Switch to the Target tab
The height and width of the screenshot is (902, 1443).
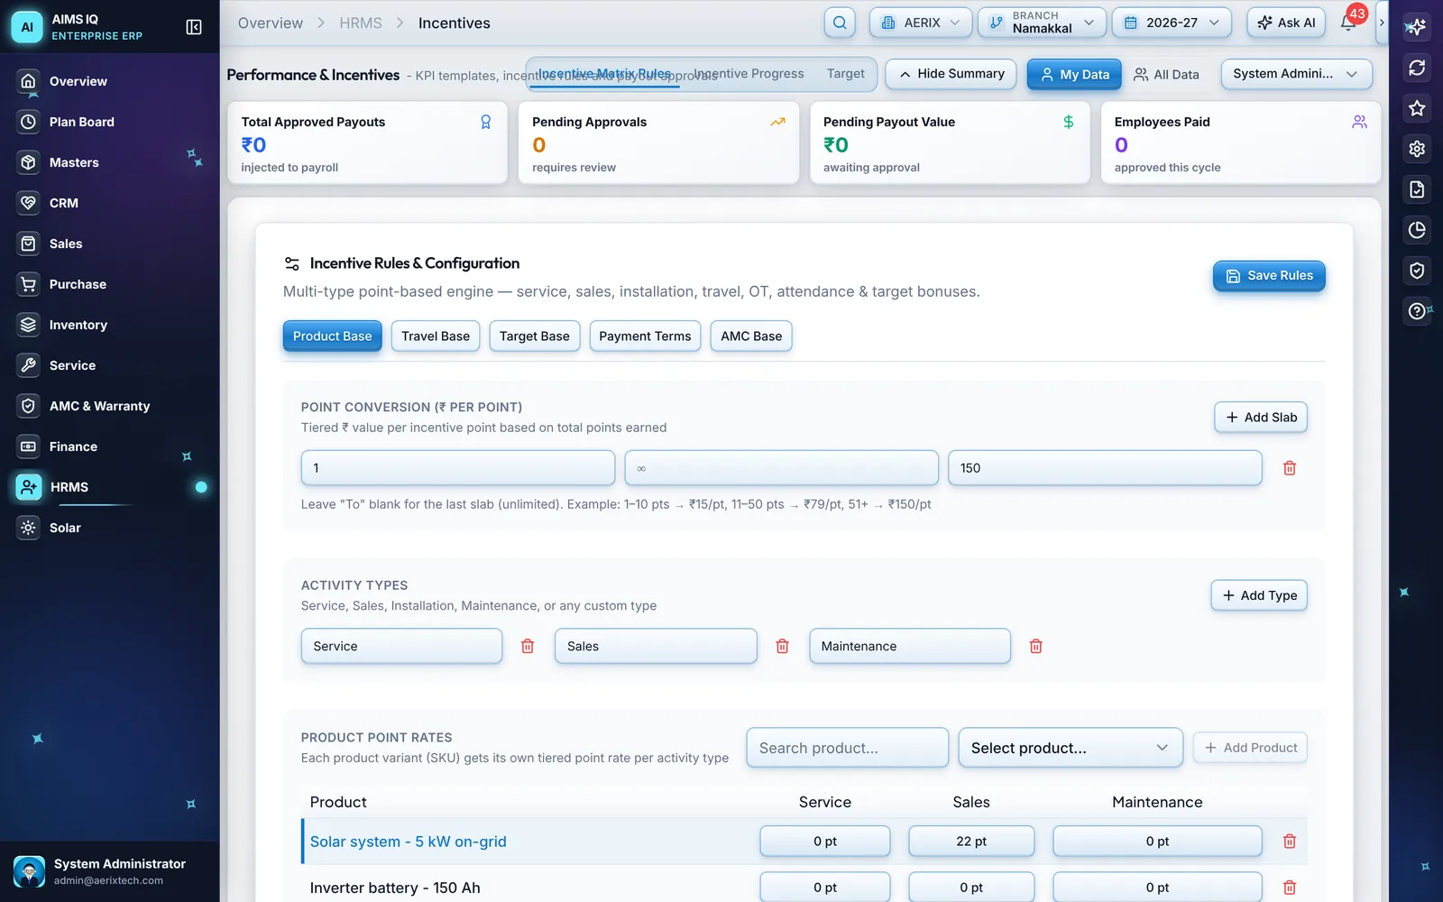(x=845, y=73)
